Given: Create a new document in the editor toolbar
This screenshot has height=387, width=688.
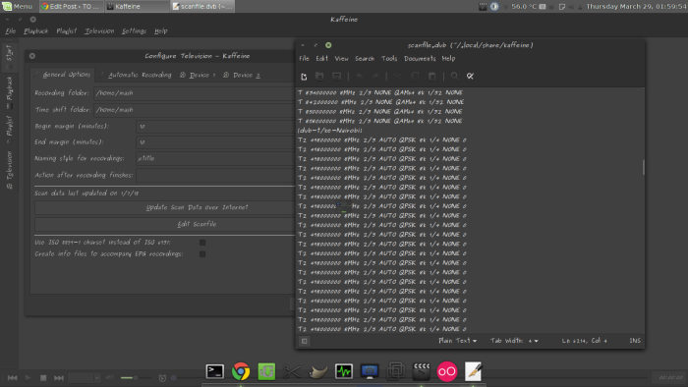Looking at the screenshot, I should (304, 77).
